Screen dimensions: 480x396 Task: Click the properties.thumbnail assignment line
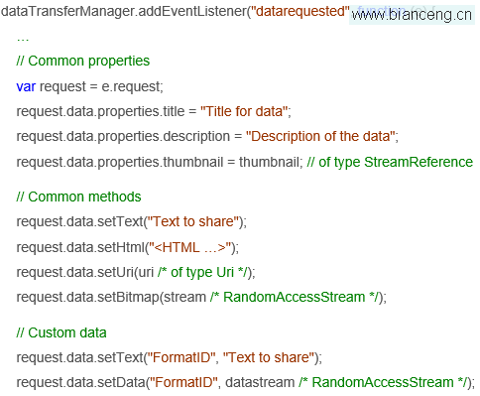(245, 162)
